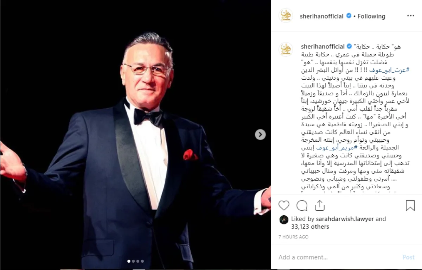Save post with the bookmark icon
422x270 pixels.
(x=410, y=205)
